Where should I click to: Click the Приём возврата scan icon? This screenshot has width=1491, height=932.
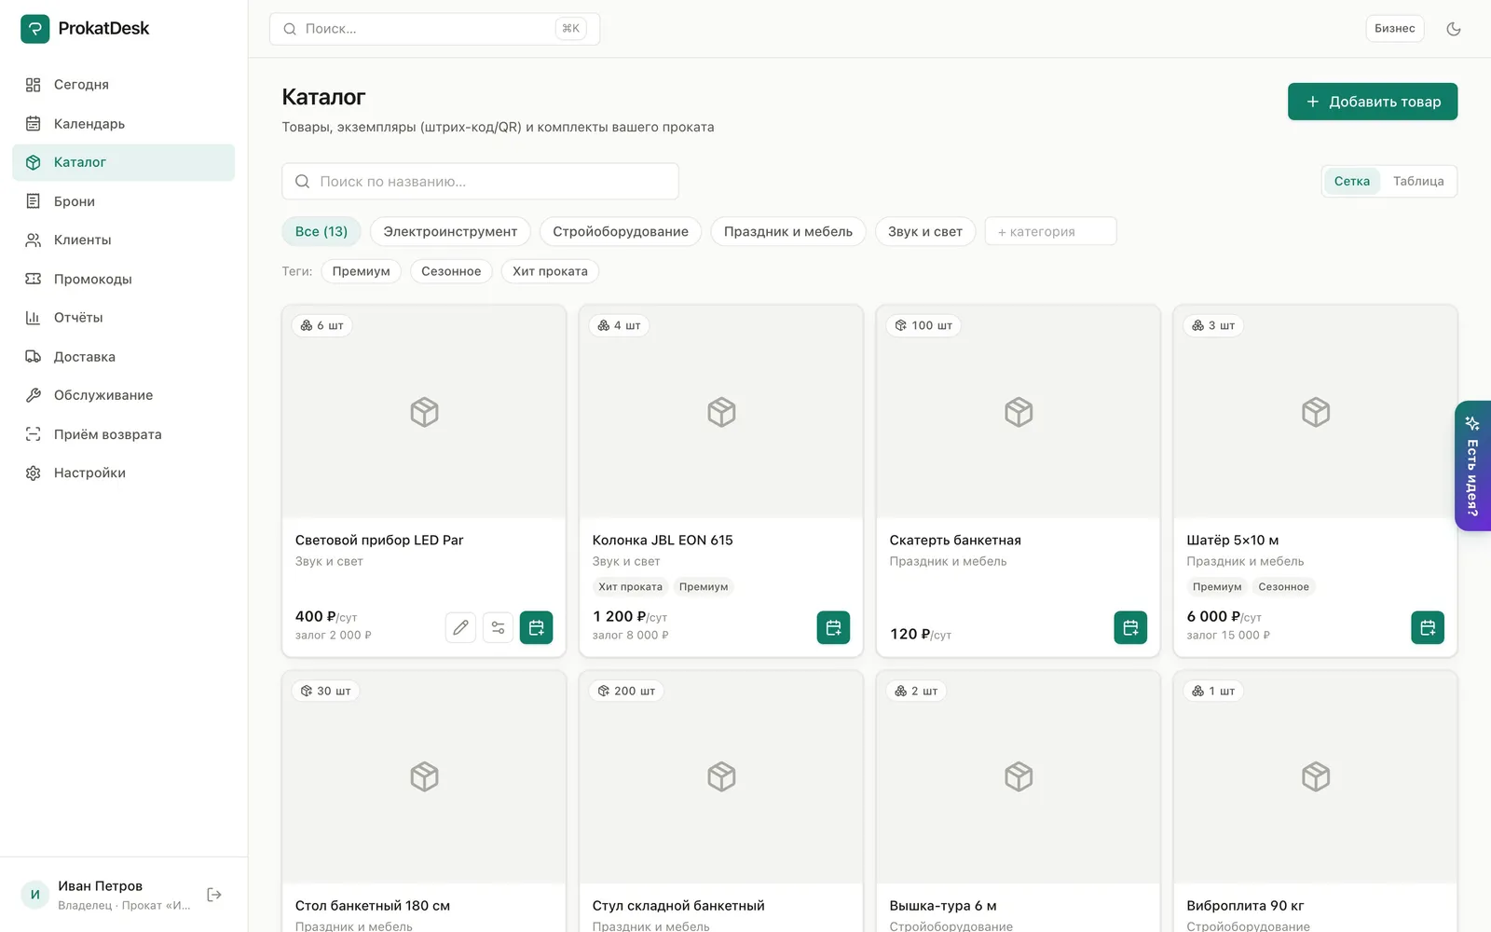tap(33, 434)
